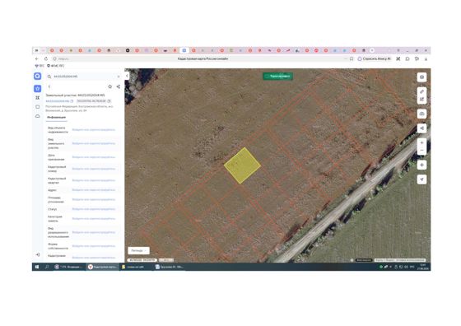Click the green button atop the map
This screenshot has width=461, height=326.
click(277, 76)
